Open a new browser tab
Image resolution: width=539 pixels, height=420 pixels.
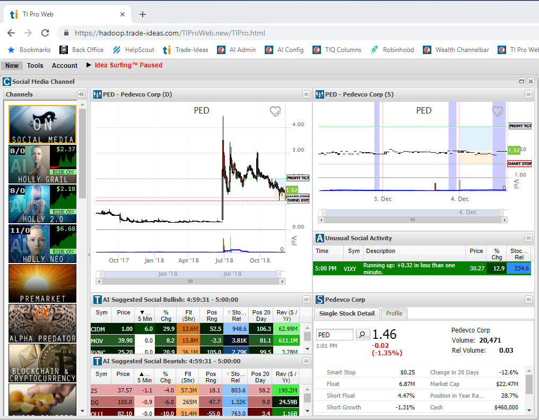coord(143,14)
